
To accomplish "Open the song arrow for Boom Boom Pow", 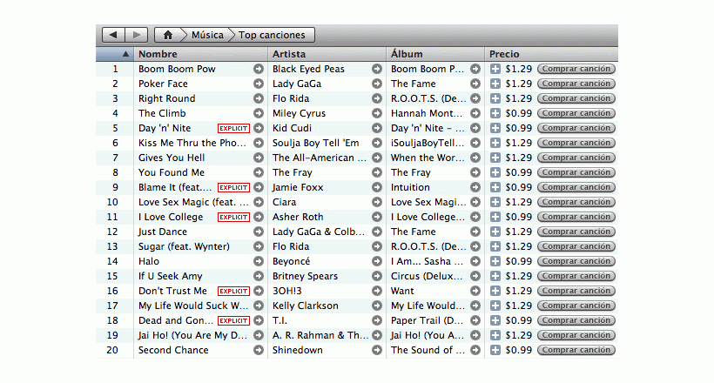I will [x=259, y=69].
